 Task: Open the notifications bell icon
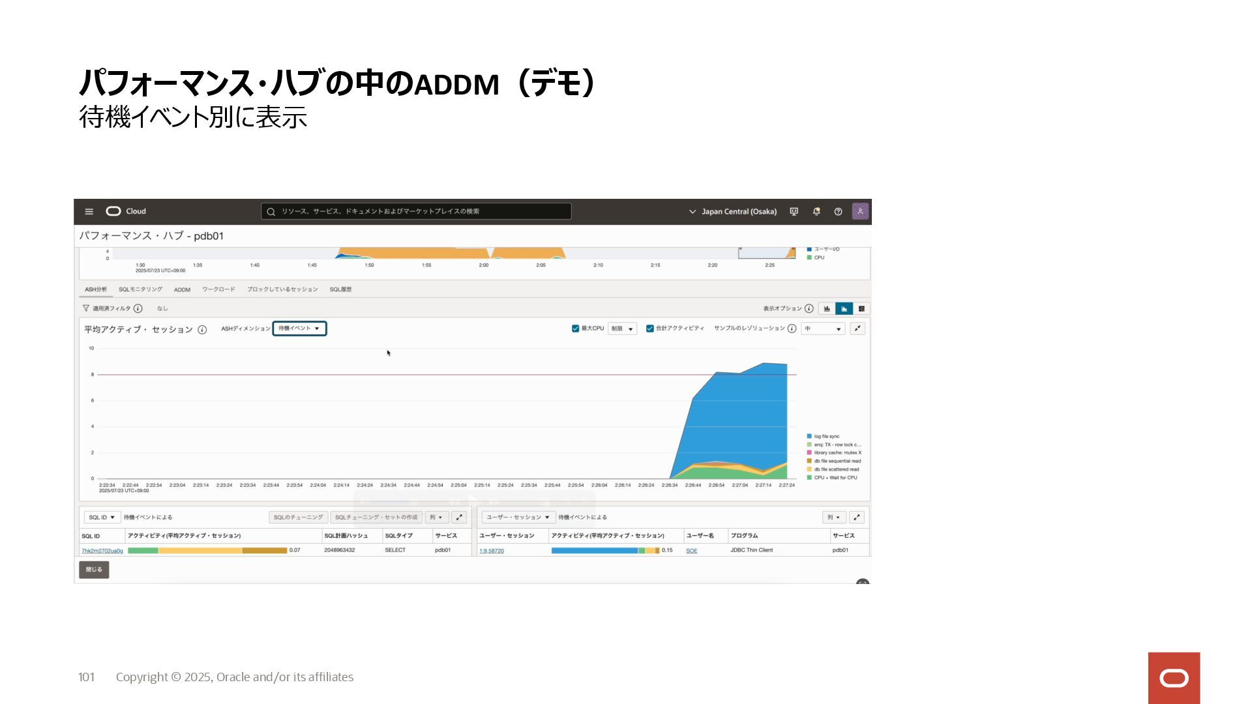coord(816,212)
